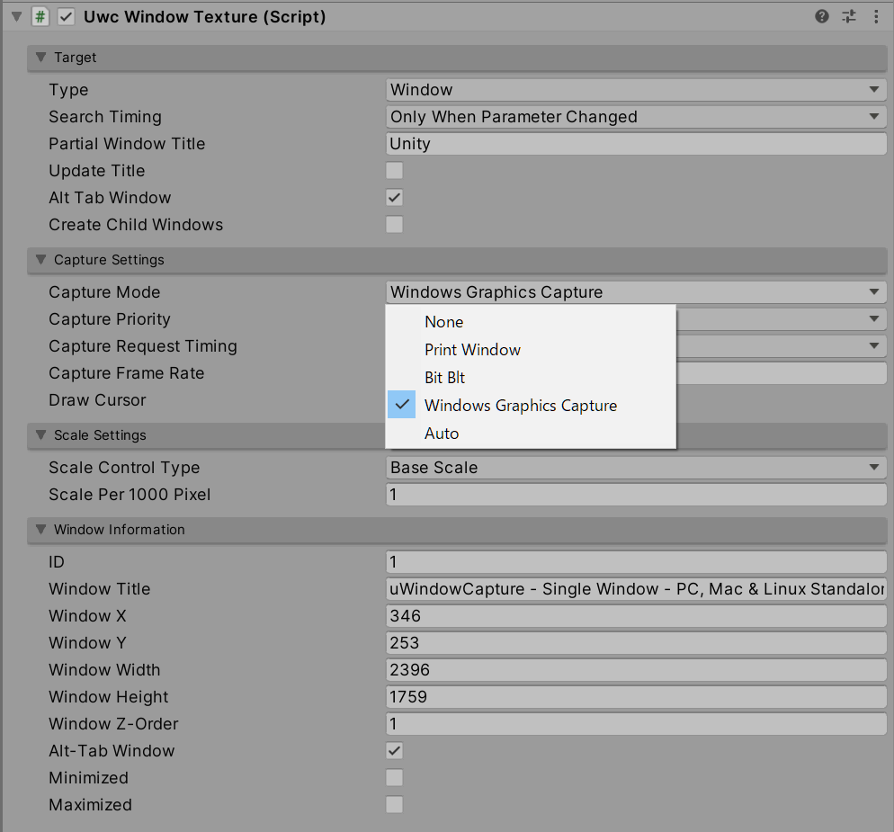
Task: Click the Partial Window Title text field
Action: 636,143
